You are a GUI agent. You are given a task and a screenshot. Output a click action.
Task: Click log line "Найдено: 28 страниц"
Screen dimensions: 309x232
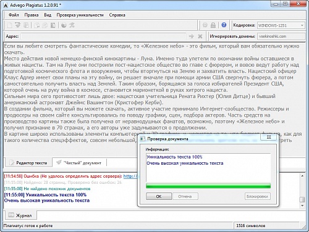63,183
